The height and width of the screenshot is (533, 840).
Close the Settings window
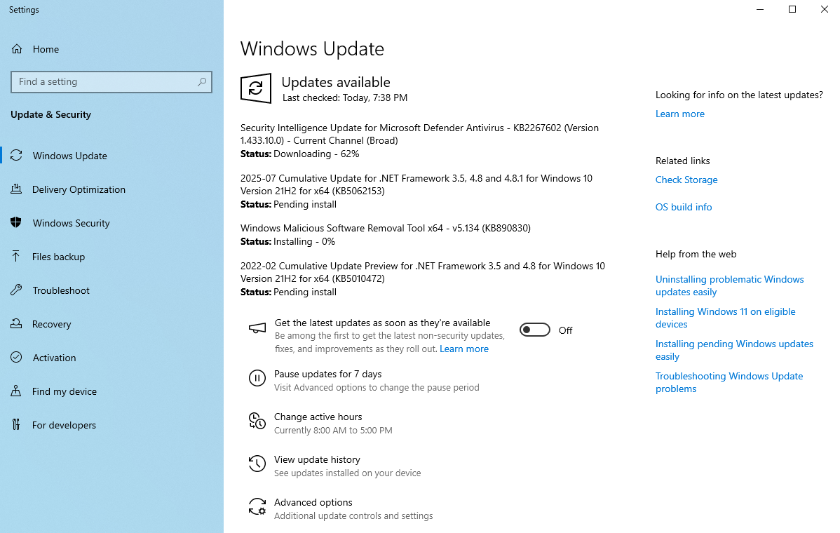coord(825,9)
